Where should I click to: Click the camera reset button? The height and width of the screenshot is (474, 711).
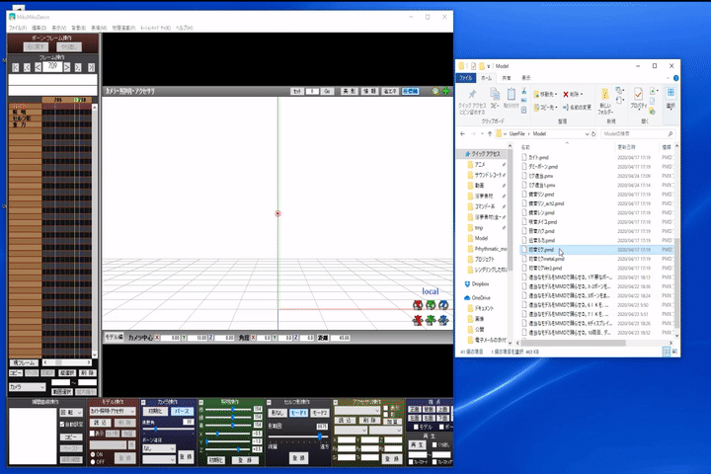point(155,412)
